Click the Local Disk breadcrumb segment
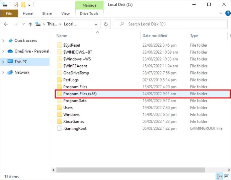 (70, 24)
